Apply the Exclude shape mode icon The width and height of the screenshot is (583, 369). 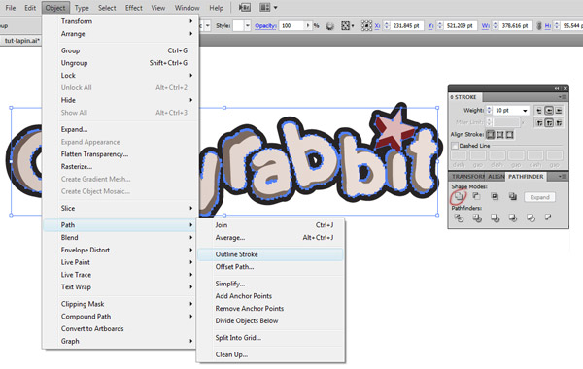pos(513,196)
